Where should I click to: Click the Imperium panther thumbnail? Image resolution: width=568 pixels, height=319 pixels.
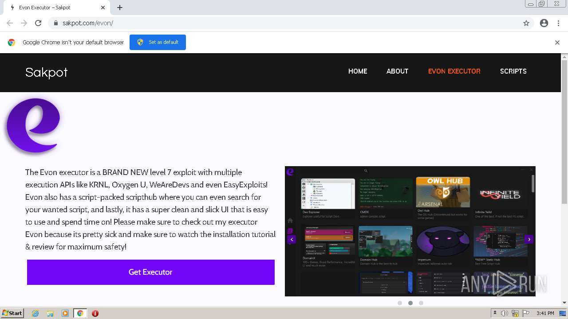pos(443,241)
